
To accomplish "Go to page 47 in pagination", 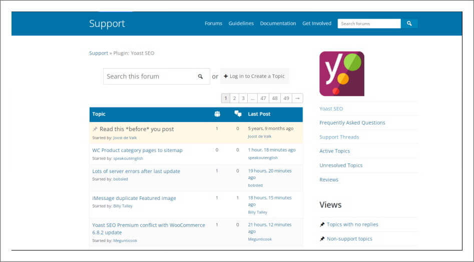I will click(x=263, y=98).
